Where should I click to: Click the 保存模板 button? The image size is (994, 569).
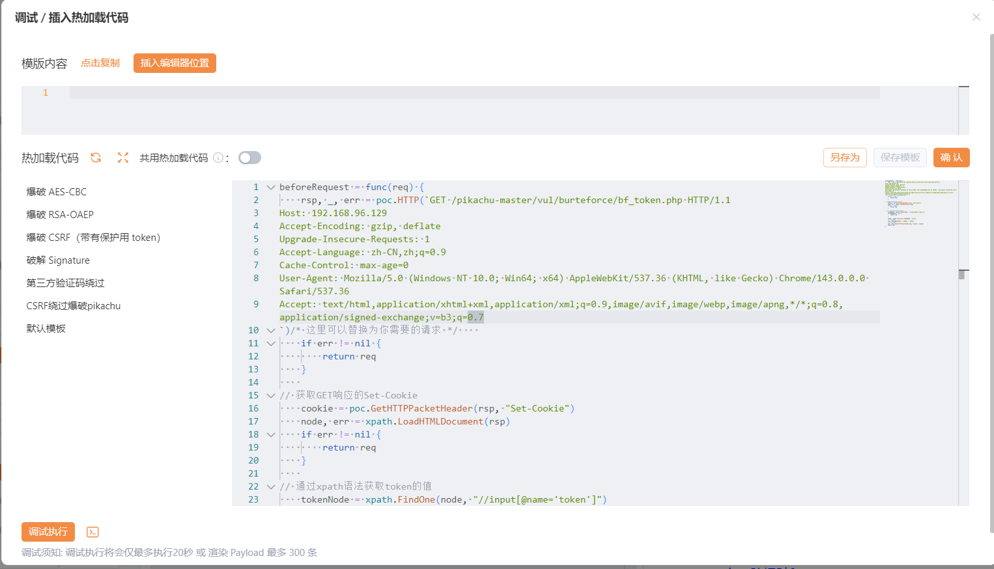pos(900,158)
